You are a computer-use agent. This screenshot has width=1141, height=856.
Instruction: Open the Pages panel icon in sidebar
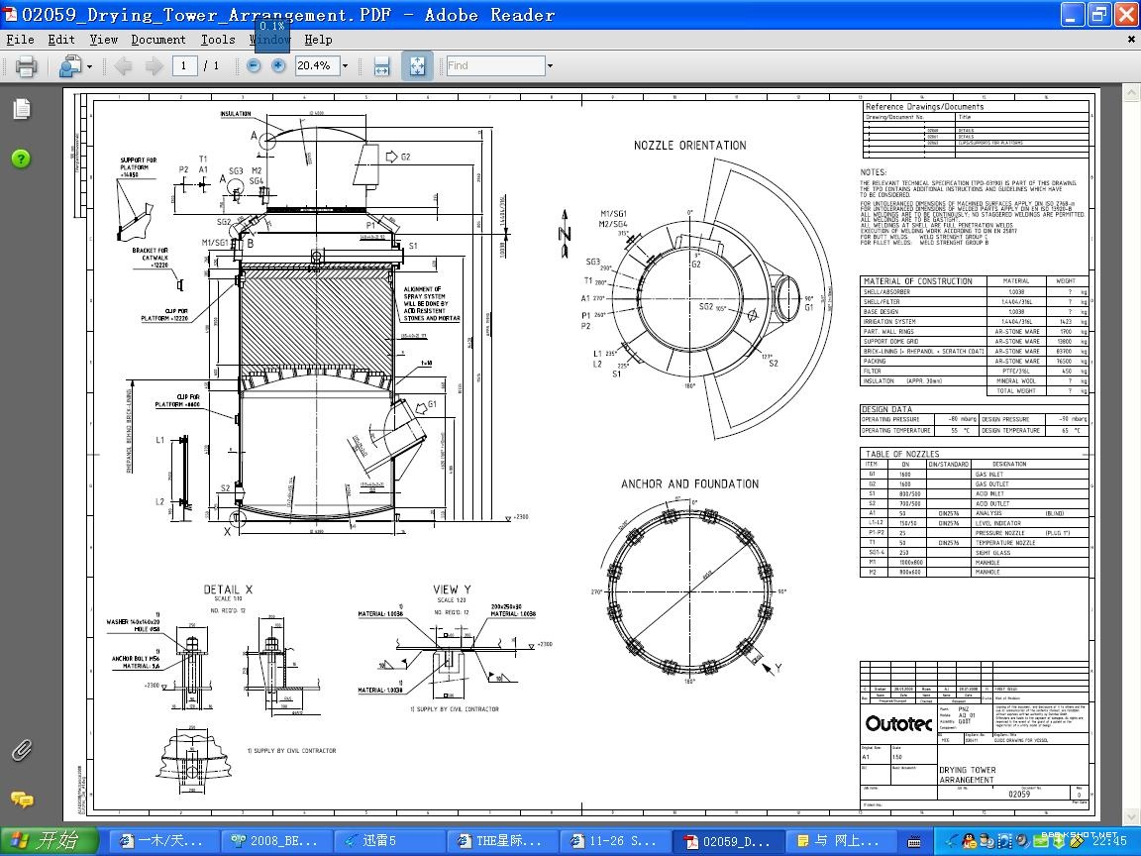22,109
